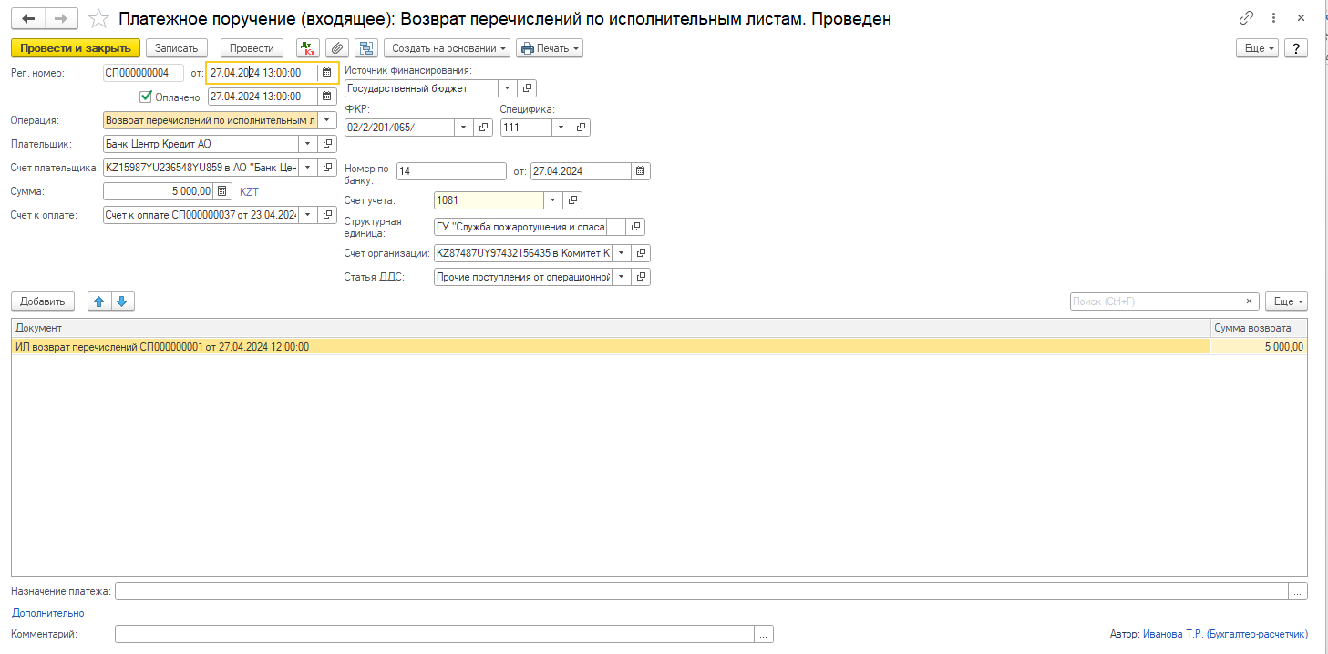Open help with the question mark icon

tap(1295, 47)
